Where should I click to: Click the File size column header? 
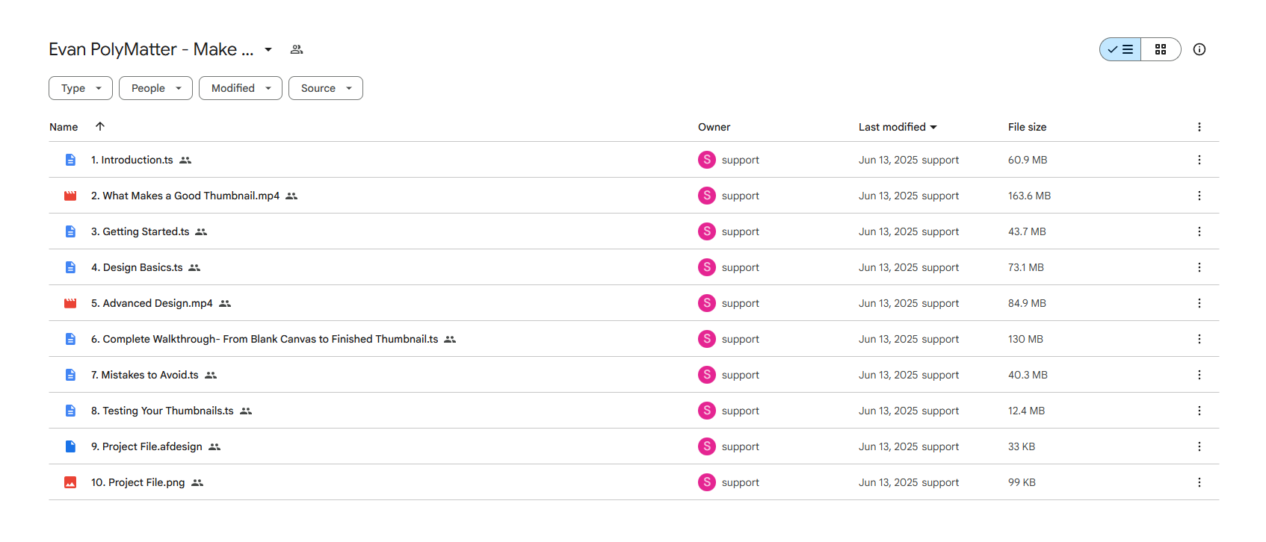[x=1027, y=127]
